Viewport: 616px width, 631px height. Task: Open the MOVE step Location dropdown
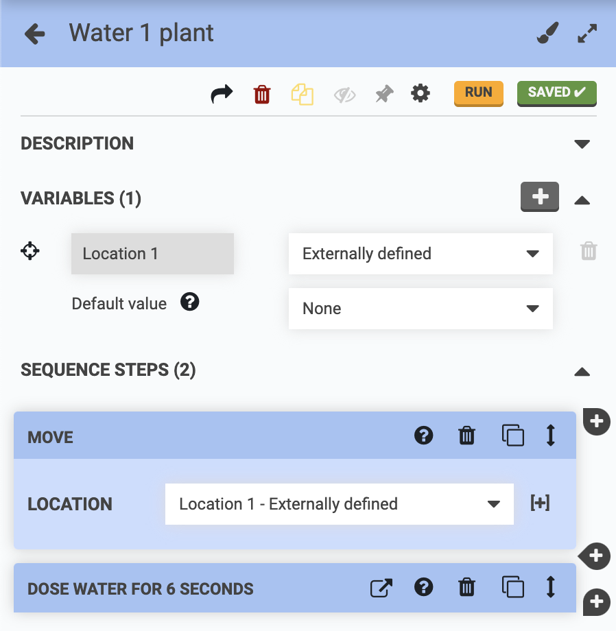pos(339,504)
